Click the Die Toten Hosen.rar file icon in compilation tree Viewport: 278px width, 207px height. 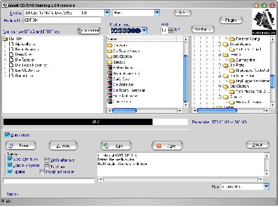(x=12, y=65)
